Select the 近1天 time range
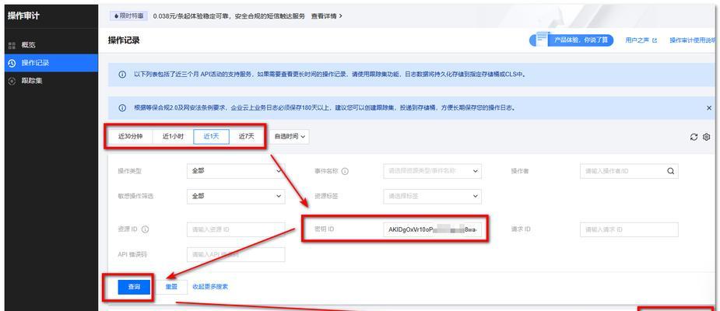The height and width of the screenshot is (311, 720). coord(211,137)
